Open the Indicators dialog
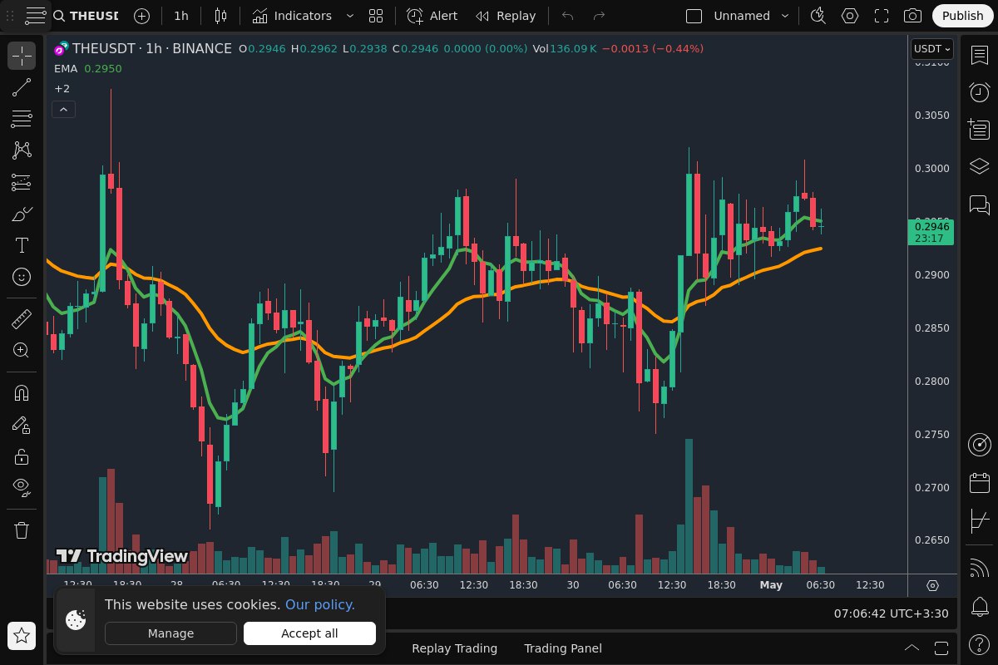 (x=293, y=16)
